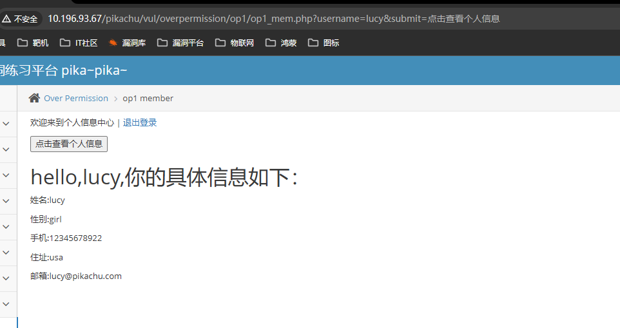Expand sidebar chevron beside 点击查看个人信息 button
The image size is (620, 328).
click(x=6, y=150)
